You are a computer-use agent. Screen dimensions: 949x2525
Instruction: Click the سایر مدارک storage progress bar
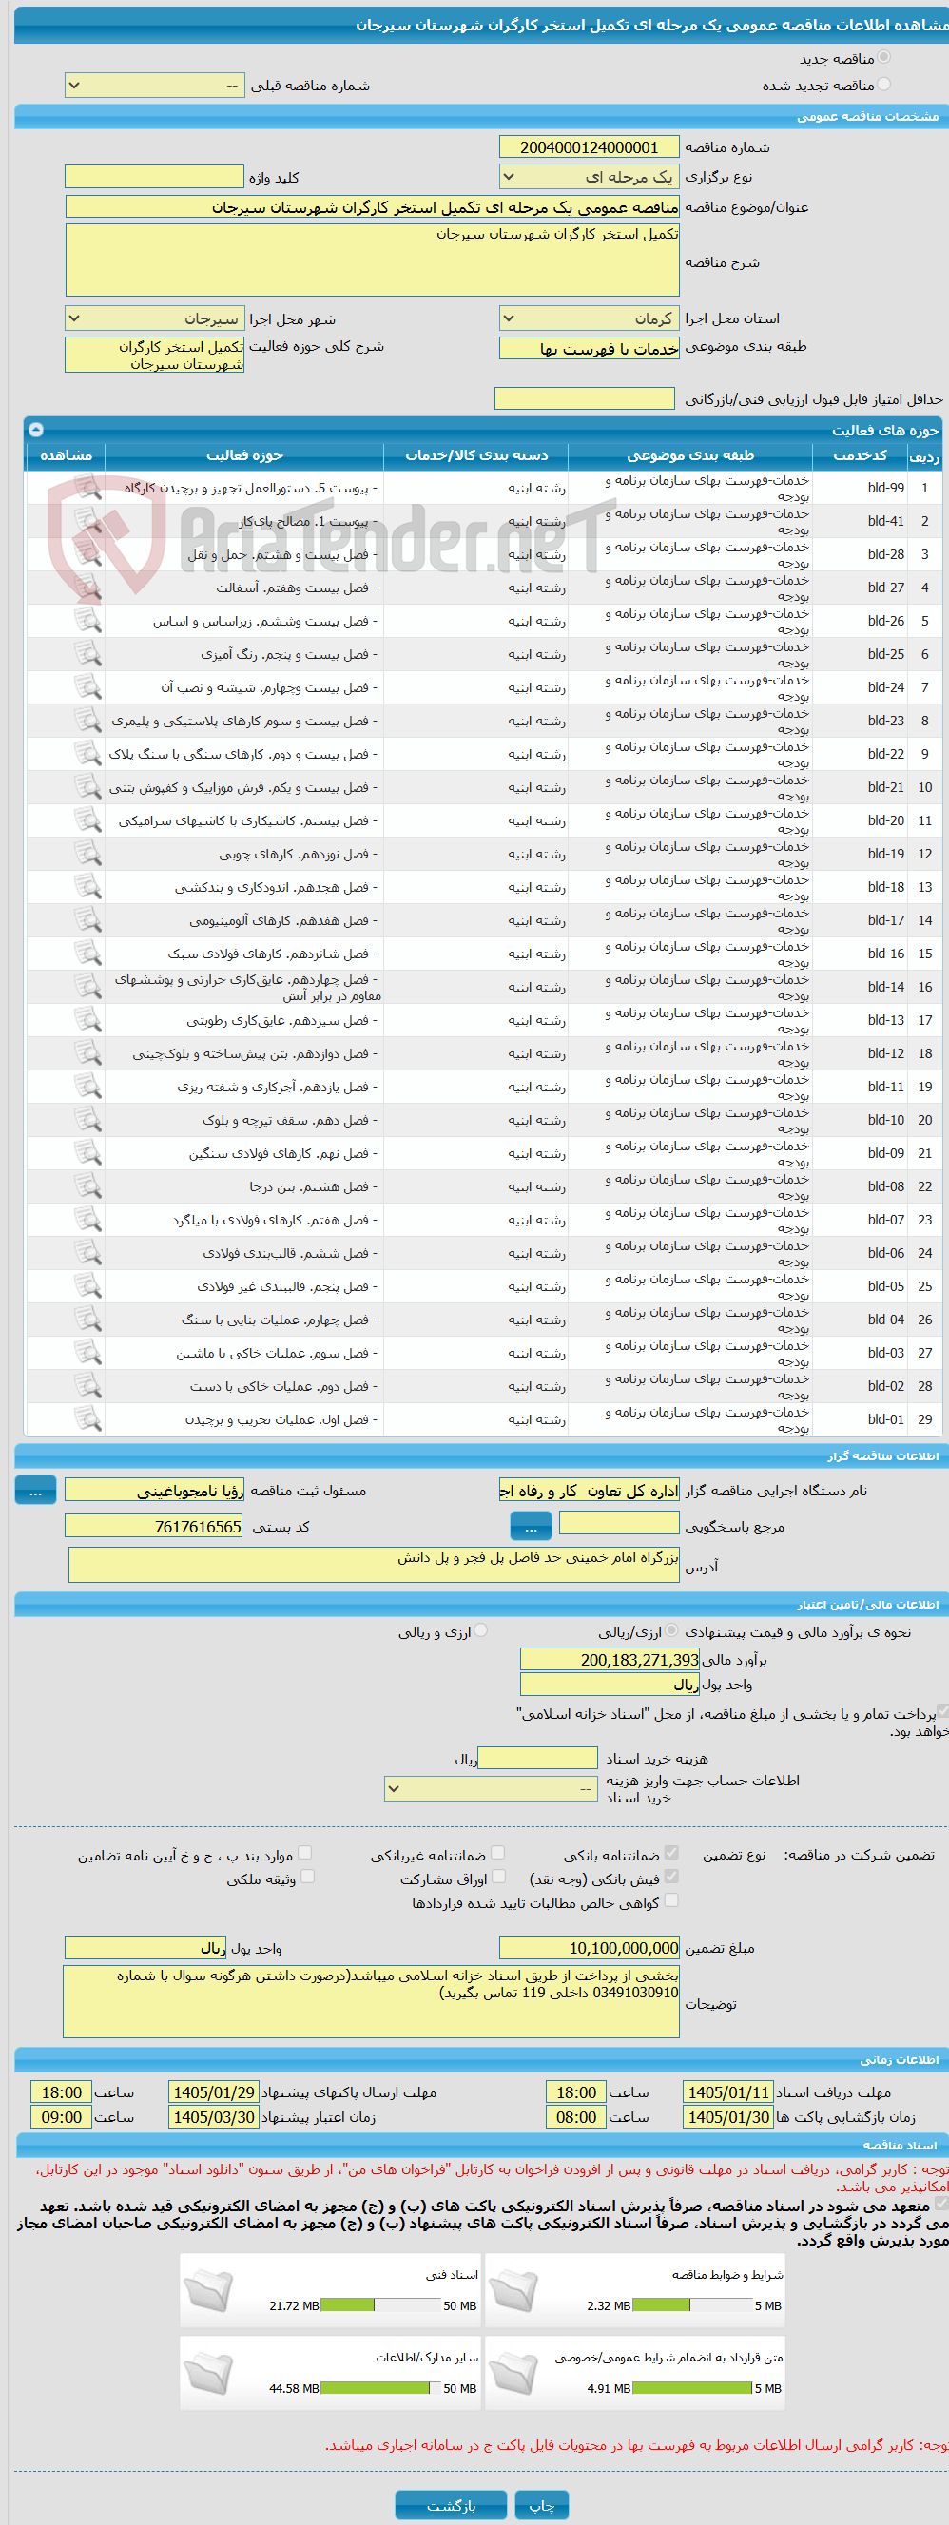pos(380,2389)
